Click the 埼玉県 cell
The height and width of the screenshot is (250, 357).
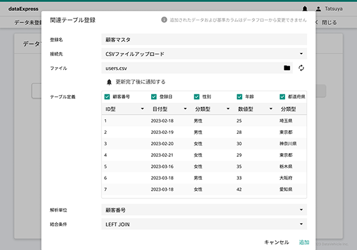pyautogui.click(x=286, y=121)
